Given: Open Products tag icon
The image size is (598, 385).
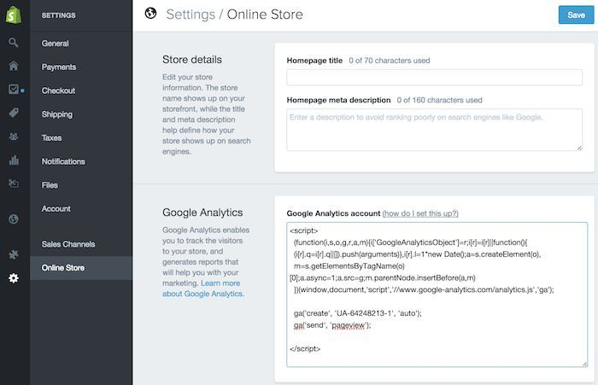Looking at the screenshot, I should pos(14,113).
